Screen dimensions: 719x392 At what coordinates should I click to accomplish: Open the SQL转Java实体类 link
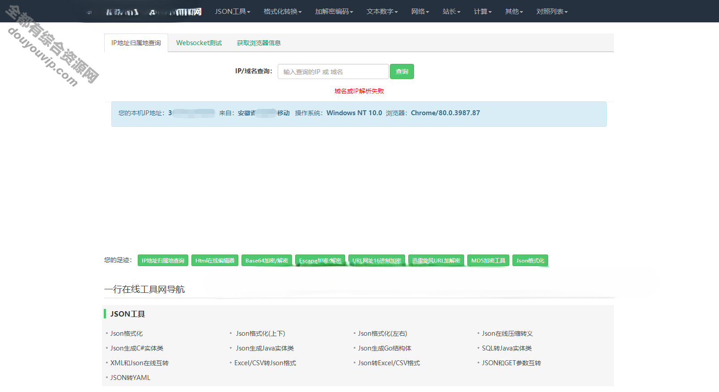pyautogui.click(x=507, y=348)
